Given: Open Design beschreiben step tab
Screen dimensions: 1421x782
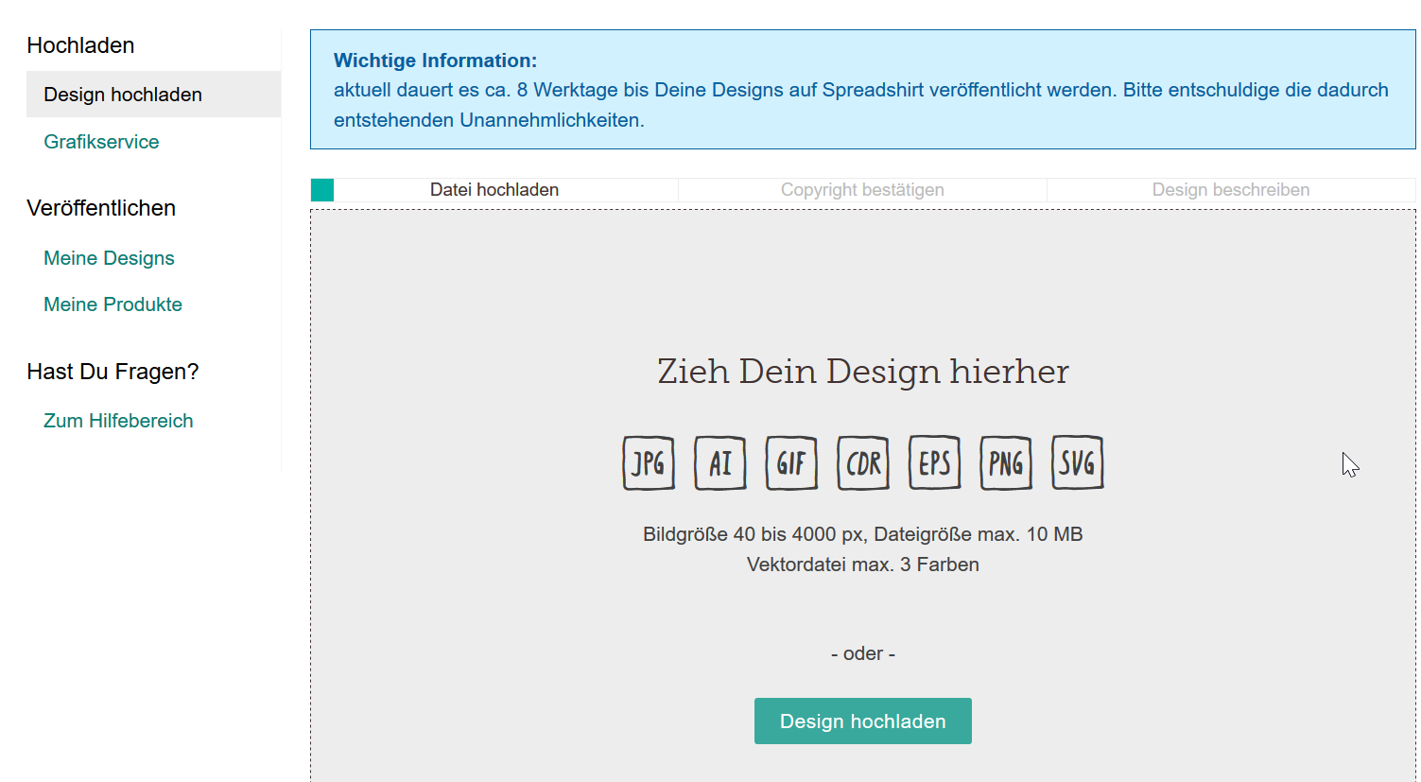Looking at the screenshot, I should tap(1230, 190).
